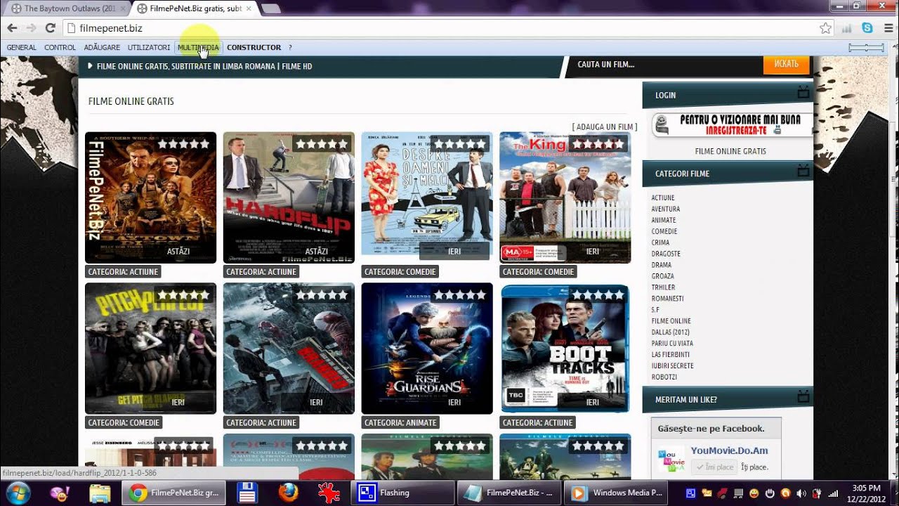899x506 pixels.
Task: Click the bar-chart extension icon in toolbar
Action: 847,28
